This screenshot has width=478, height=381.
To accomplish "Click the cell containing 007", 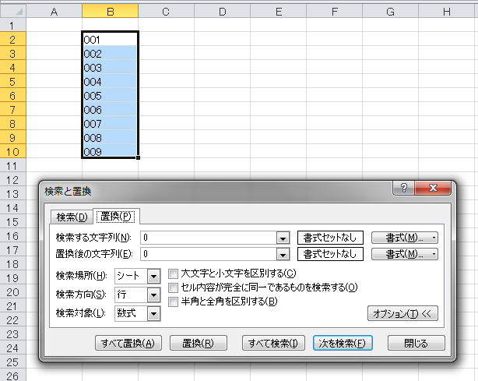I will pos(110,124).
